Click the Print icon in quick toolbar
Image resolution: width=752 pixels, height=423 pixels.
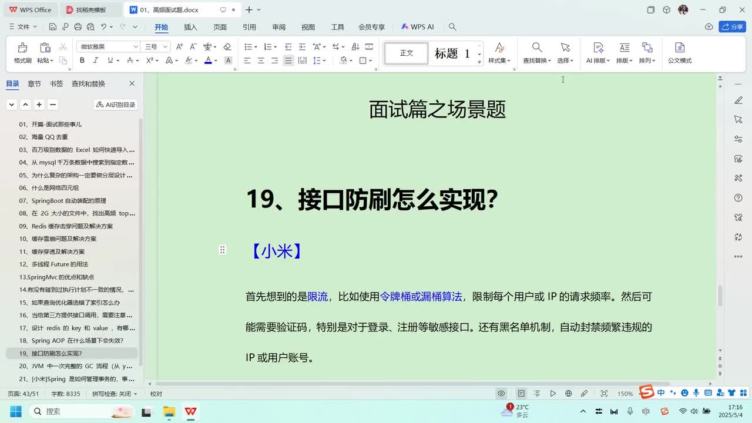78,27
